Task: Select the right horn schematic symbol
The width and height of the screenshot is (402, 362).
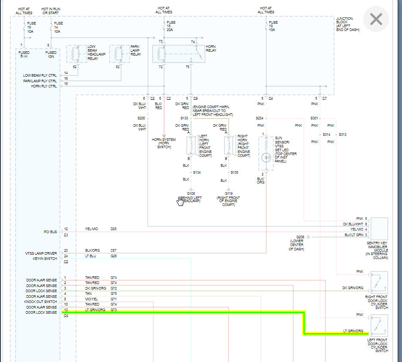Action: pyautogui.click(x=230, y=145)
